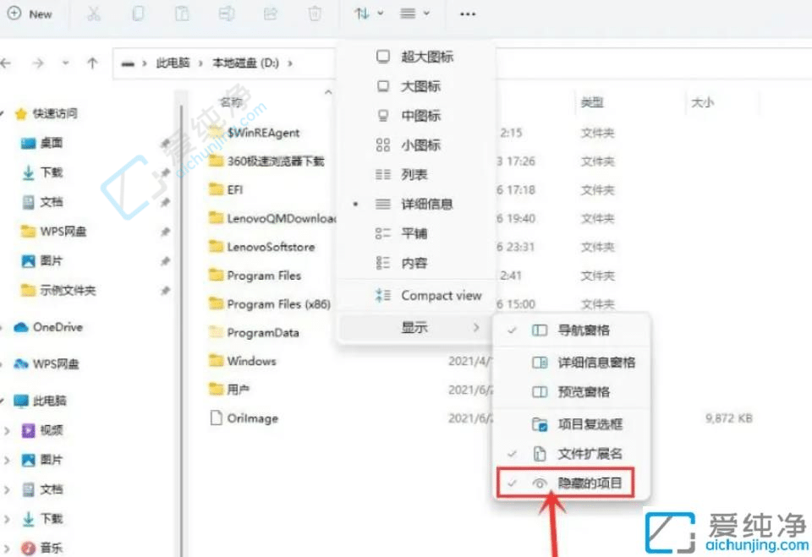Select 列表 from the view menu
This screenshot has width=812, height=557.
418,174
